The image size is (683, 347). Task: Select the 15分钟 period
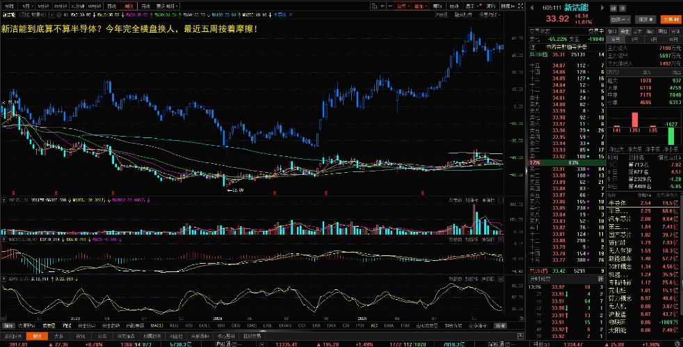(59, 6)
